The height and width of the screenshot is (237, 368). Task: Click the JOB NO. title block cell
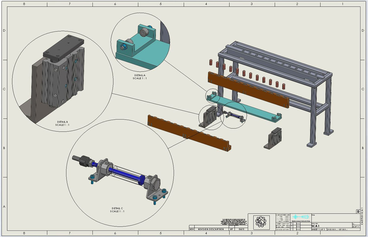click(x=333, y=229)
